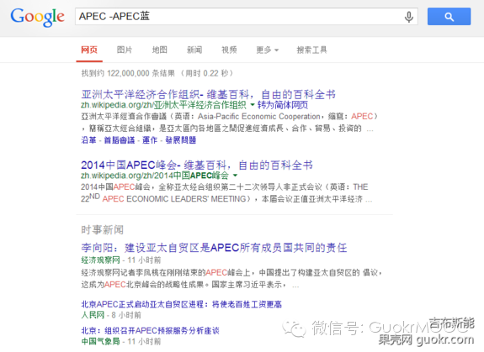Open 搜索工具 options
Screen dimensions: 484x352
311,50
